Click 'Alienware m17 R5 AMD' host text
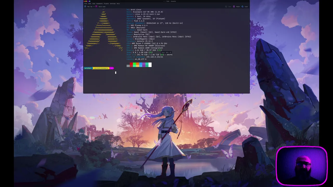333x187 pixels. pyautogui.click(x=144, y=12)
